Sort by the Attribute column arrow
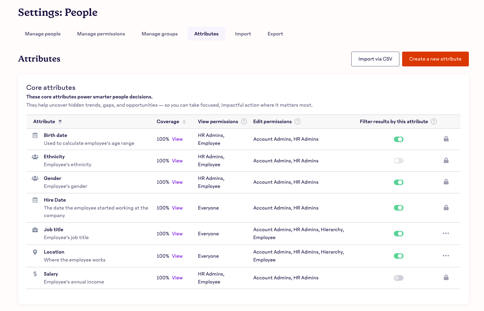This screenshot has width=484, height=311. (x=60, y=121)
